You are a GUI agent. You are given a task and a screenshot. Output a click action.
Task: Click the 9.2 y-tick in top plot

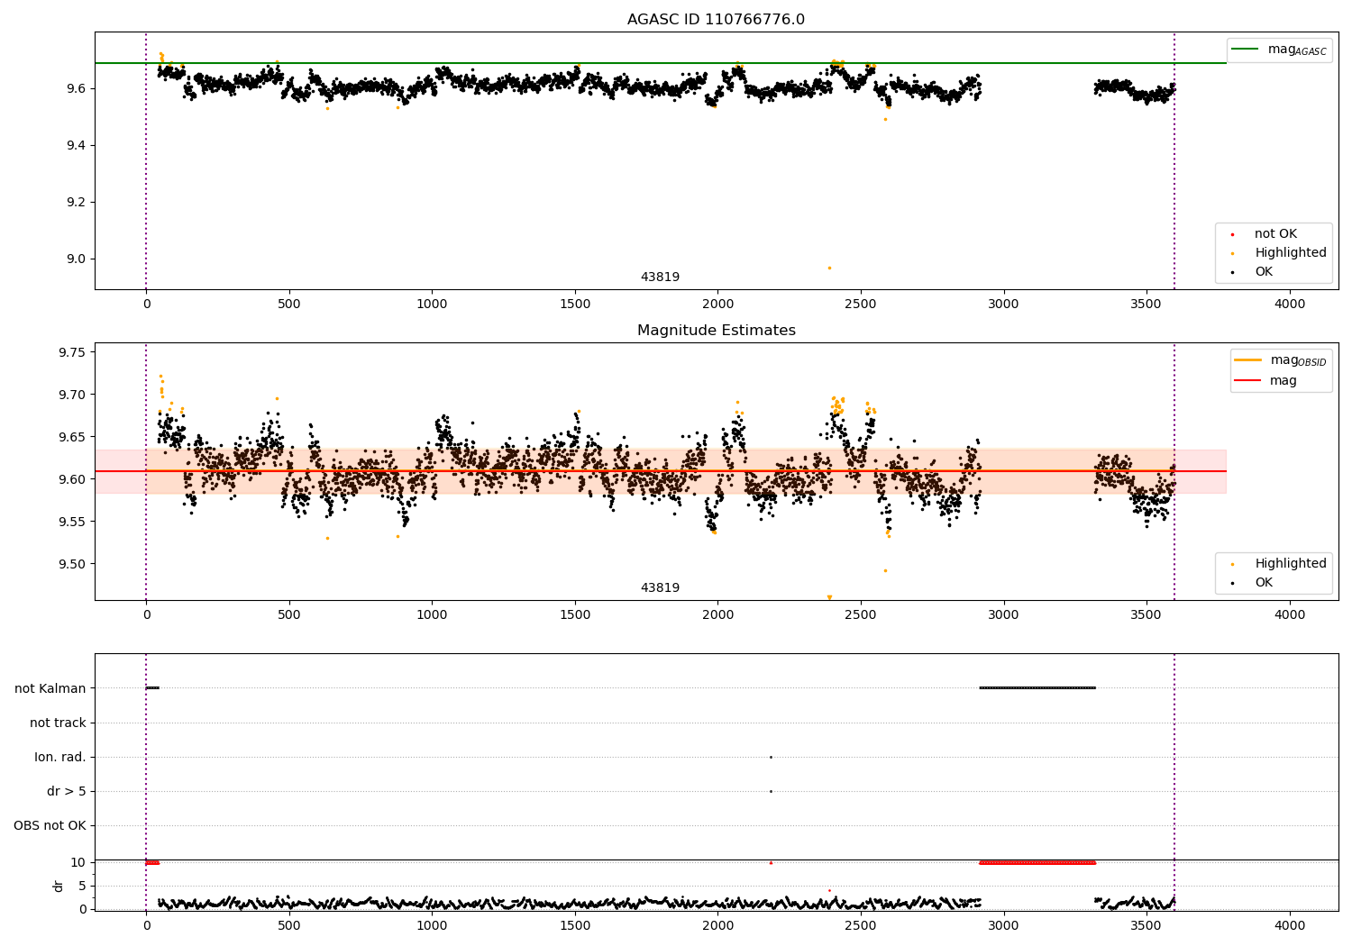click(x=75, y=203)
